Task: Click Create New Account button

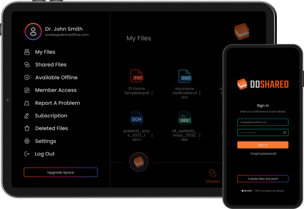Action: 263,179
